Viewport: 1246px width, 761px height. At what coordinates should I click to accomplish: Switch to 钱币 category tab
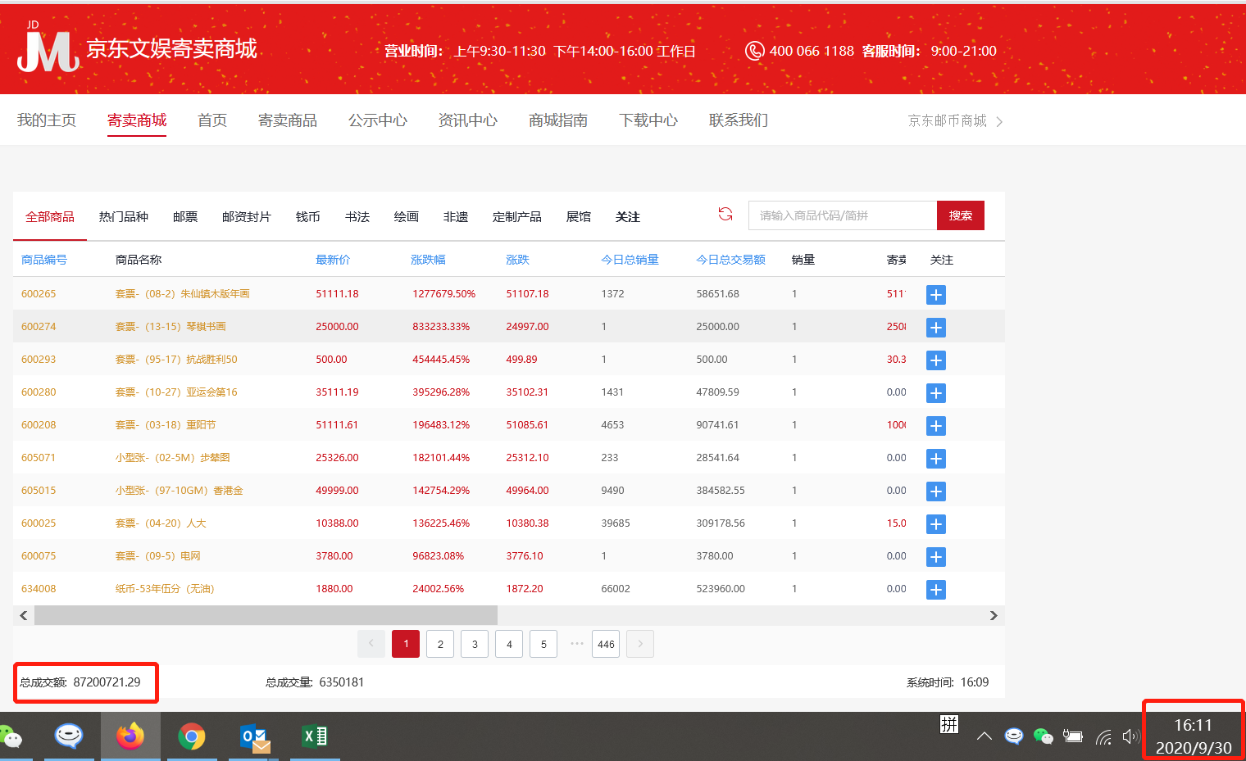(x=308, y=217)
